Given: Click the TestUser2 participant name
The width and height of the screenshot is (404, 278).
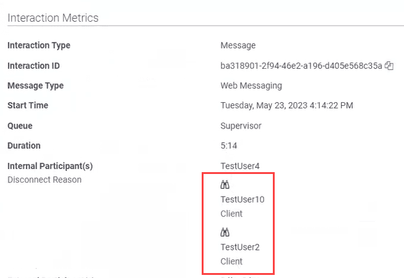Looking at the screenshot, I should tap(240, 247).
